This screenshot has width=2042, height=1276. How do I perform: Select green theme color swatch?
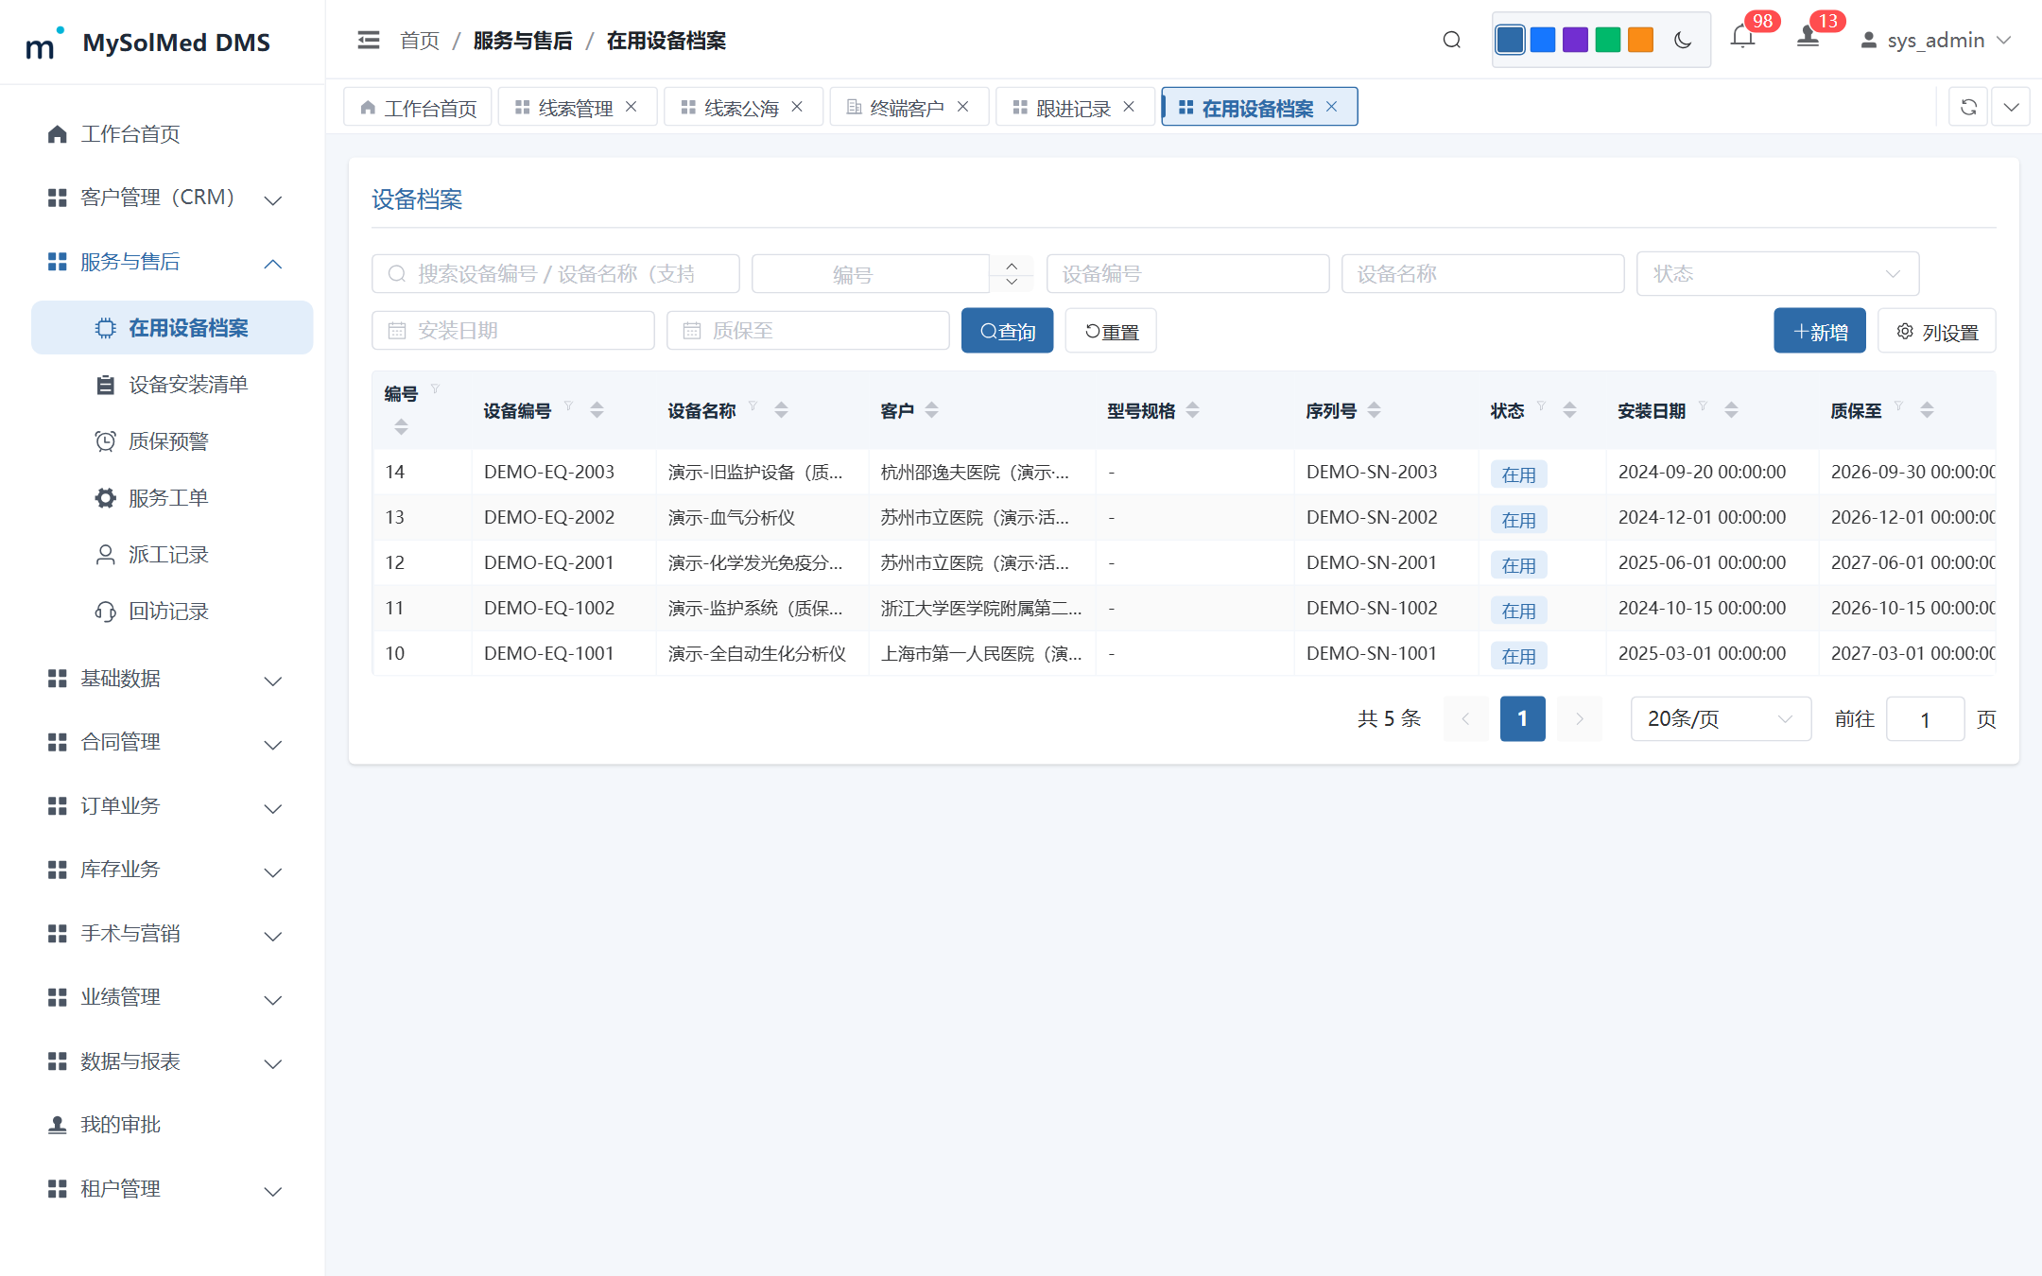coord(1607,40)
